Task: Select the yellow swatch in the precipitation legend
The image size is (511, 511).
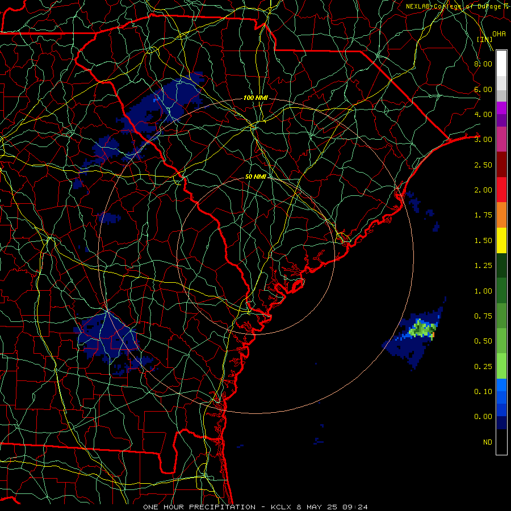Action: pyautogui.click(x=501, y=241)
